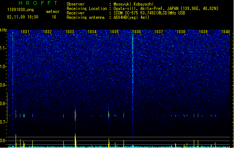Screen dimensions: 234x148
Task: Click the Observer label
Action: point(76,4)
